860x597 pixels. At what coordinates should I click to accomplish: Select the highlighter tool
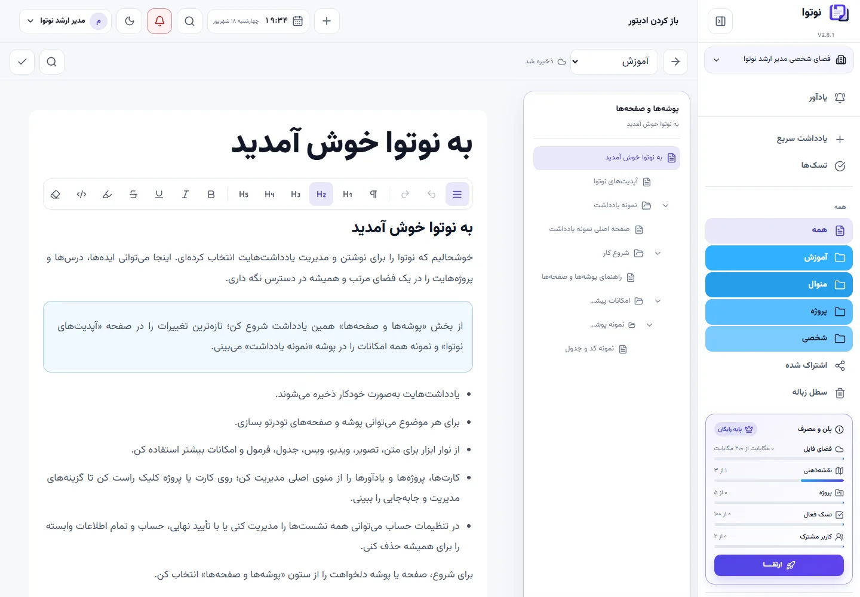click(x=107, y=194)
